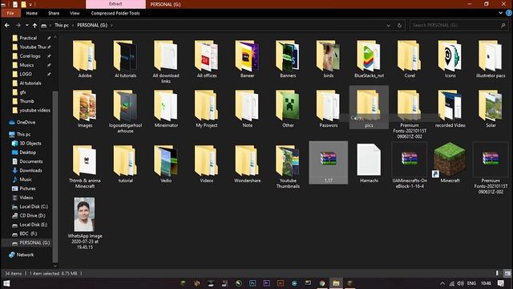Image resolution: width=513 pixels, height=289 pixels.
Task: Select the Solar folder
Action: [491, 109]
